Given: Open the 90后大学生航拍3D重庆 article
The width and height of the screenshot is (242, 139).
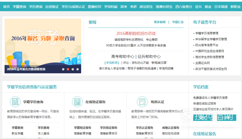Looking at the screenshot, I should click(x=136, y=45).
